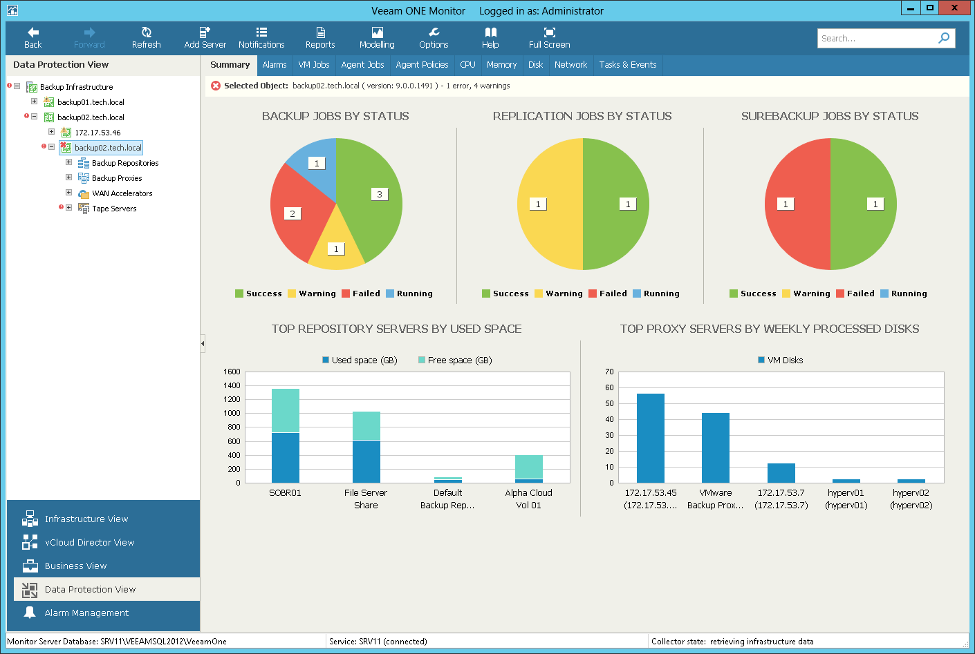
Task: Expand the 172.17.53.46 tree node
Action: [x=51, y=132]
